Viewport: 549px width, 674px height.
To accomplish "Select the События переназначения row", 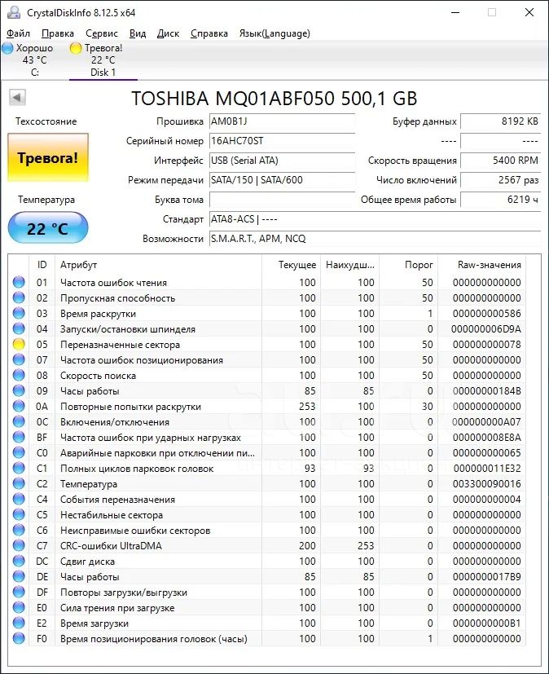I will pyautogui.click(x=267, y=499).
